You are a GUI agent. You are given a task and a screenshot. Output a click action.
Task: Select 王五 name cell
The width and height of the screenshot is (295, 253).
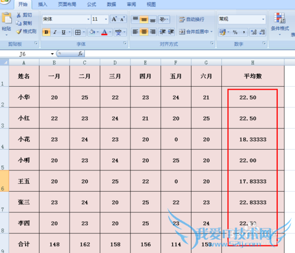(24, 181)
